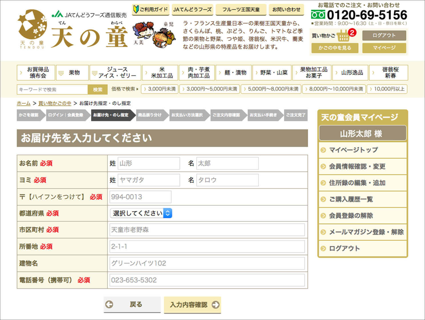Click the postal code input field
Viewport: 425px width, 320px height.
pos(140,197)
